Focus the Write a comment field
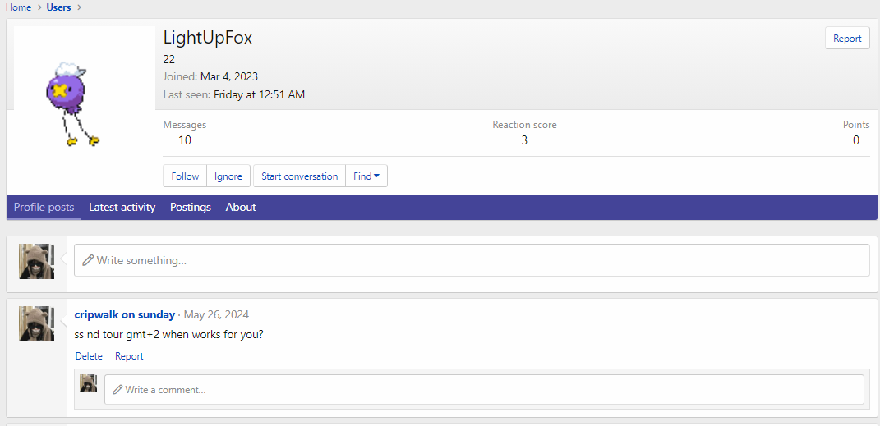 click(485, 389)
